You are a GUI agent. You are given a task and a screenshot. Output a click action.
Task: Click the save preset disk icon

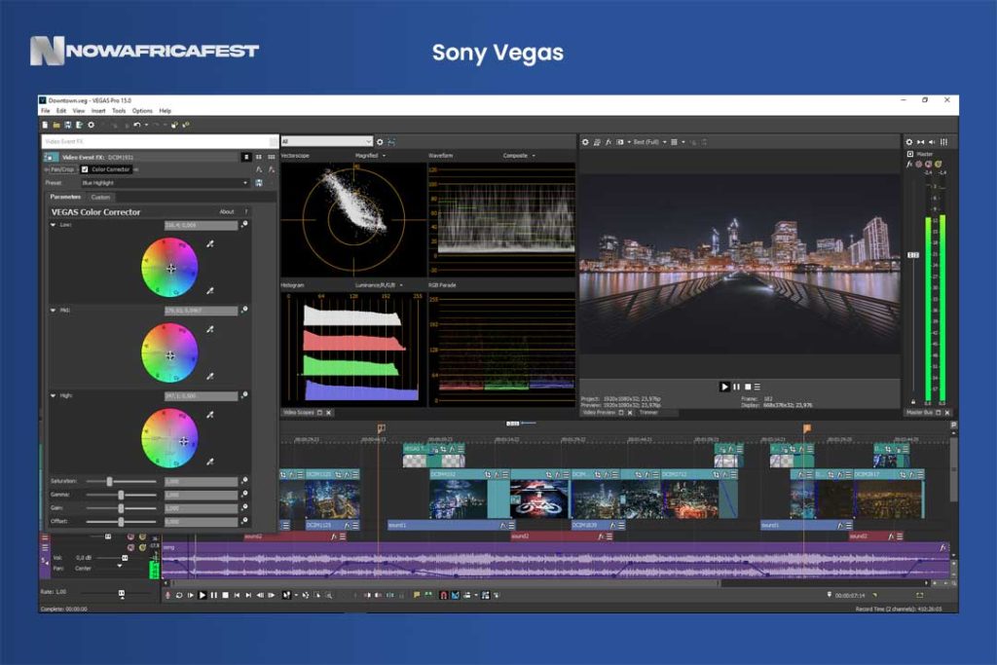259,183
